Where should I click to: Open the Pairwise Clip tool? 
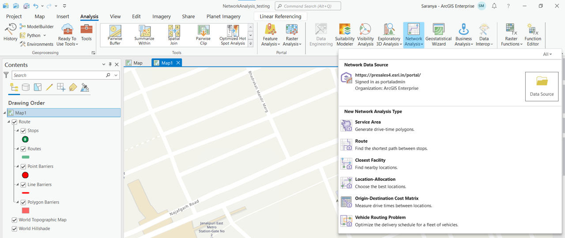coord(203,35)
